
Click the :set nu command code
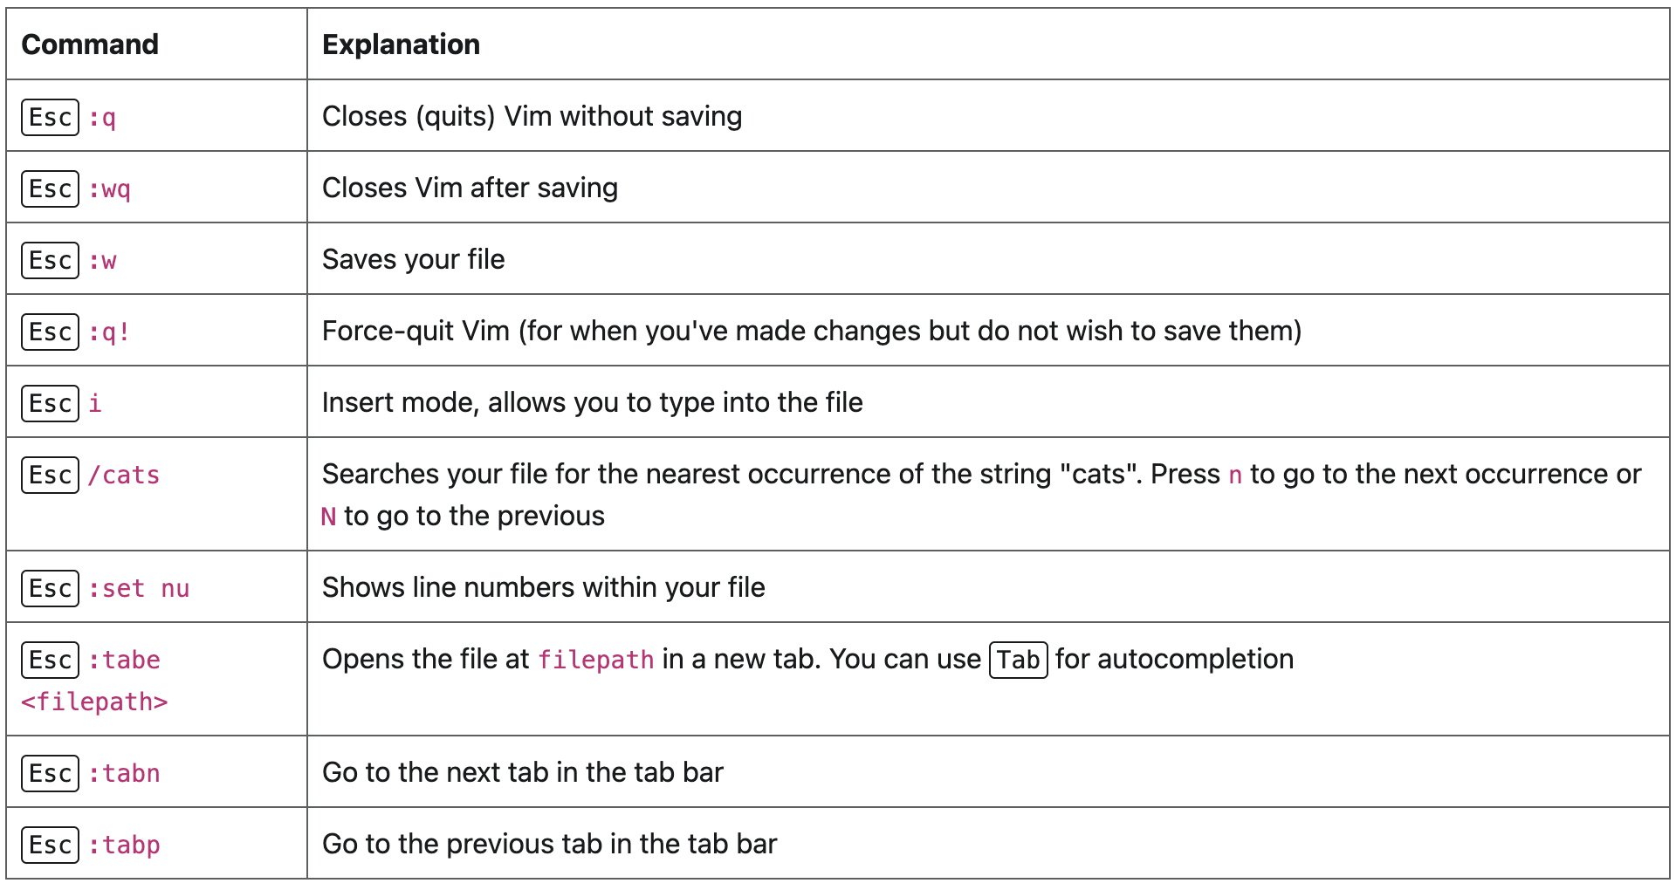click(x=139, y=589)
